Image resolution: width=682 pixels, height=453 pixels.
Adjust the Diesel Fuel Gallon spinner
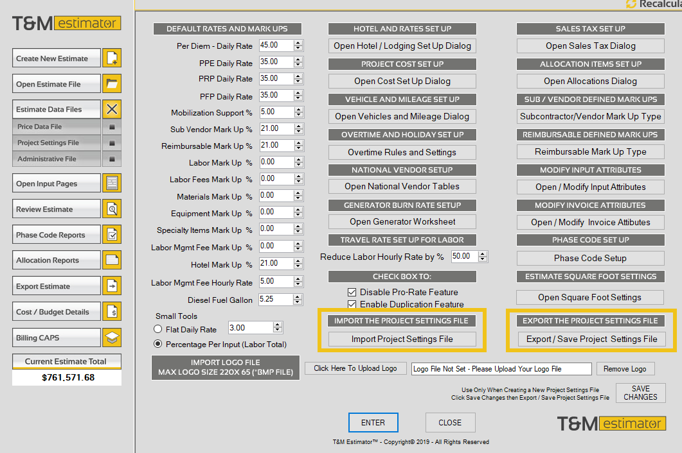[x=298, y=299]
